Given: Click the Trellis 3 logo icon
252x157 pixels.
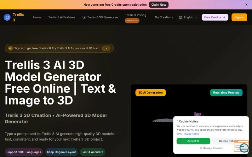Looking at the screenshot, I should tap(7, 17).
